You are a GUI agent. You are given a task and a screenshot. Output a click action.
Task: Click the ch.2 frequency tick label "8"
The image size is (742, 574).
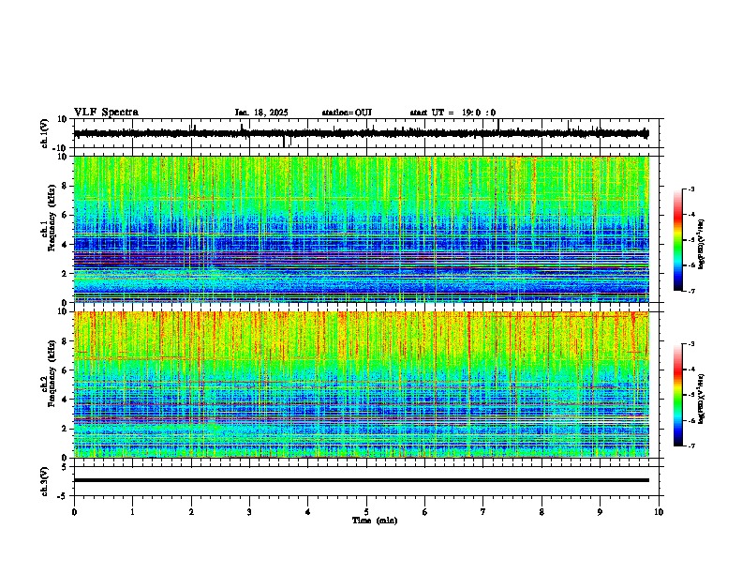click(65, 341)
